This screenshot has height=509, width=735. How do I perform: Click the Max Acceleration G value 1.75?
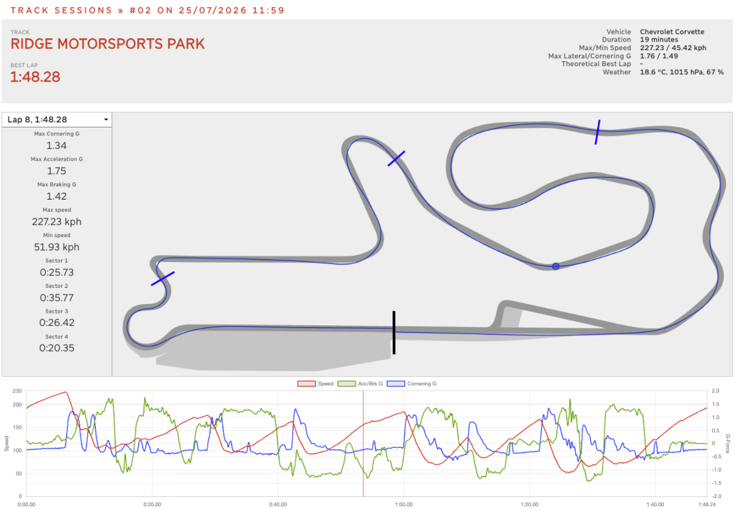click(x=56, y=171)
